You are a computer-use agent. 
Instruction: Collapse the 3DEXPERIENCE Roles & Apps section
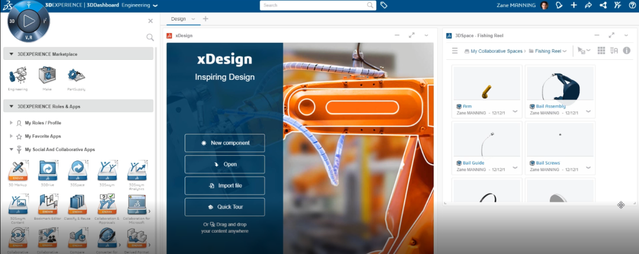(11, 107)
